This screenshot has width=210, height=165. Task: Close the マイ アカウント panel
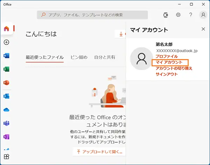[203, 29]
